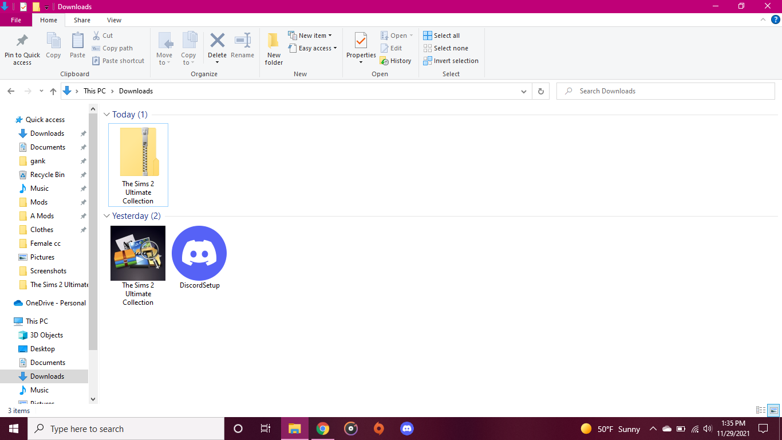Click the refresh button beside address bar
Image resolution: width=782 pixels, height=440 pixels.
pyautogui.click(x=540, y=91)
